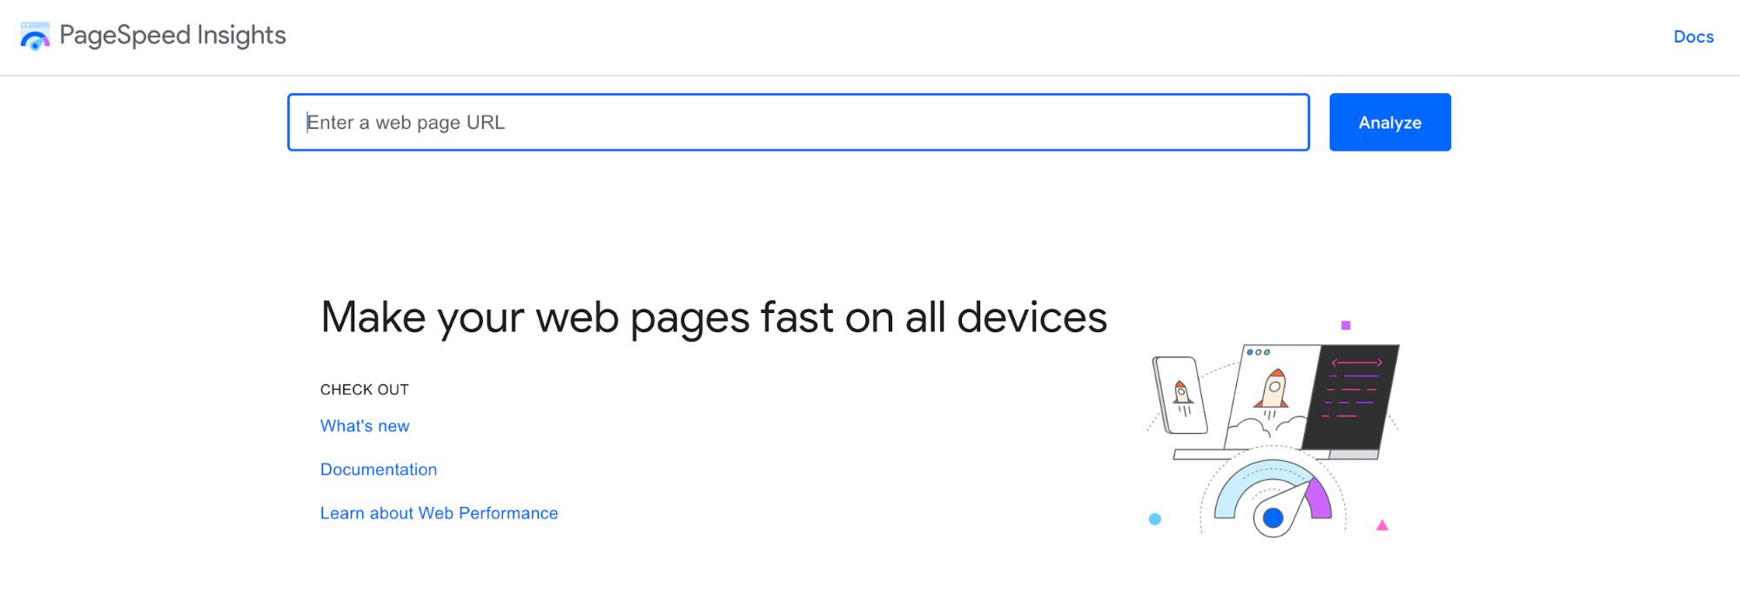Click the blue dot beside the speedometer
This screenshot has width=1740, height=600.
point(1154,519)
